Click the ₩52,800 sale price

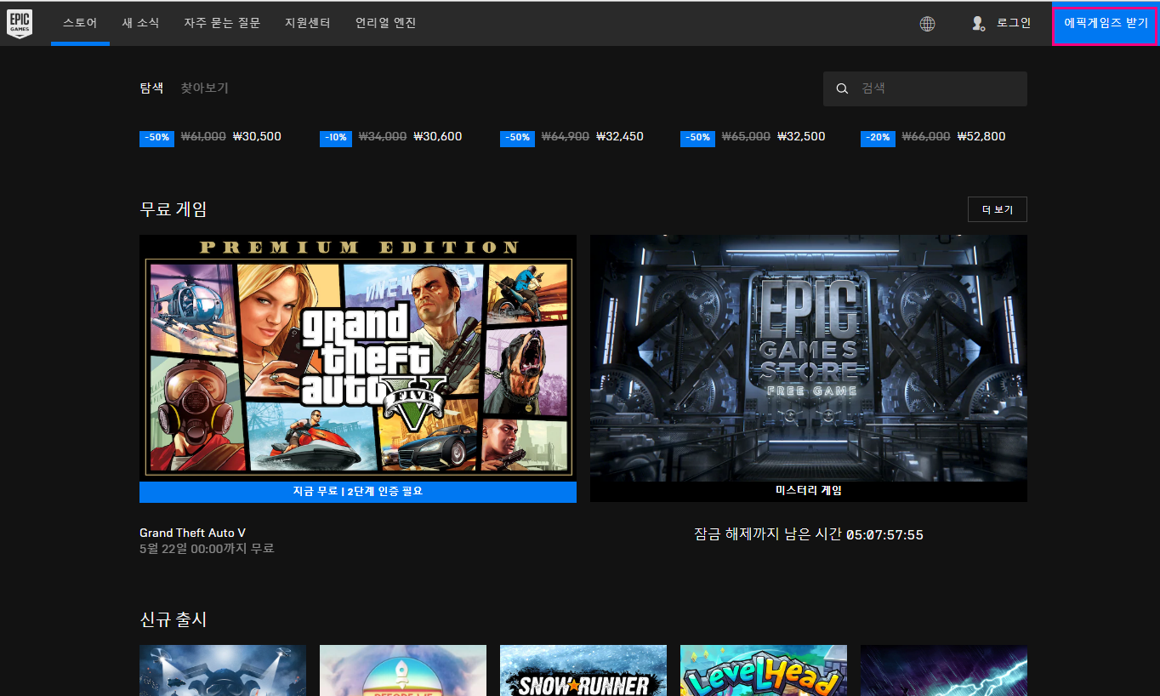click(981, 136)
